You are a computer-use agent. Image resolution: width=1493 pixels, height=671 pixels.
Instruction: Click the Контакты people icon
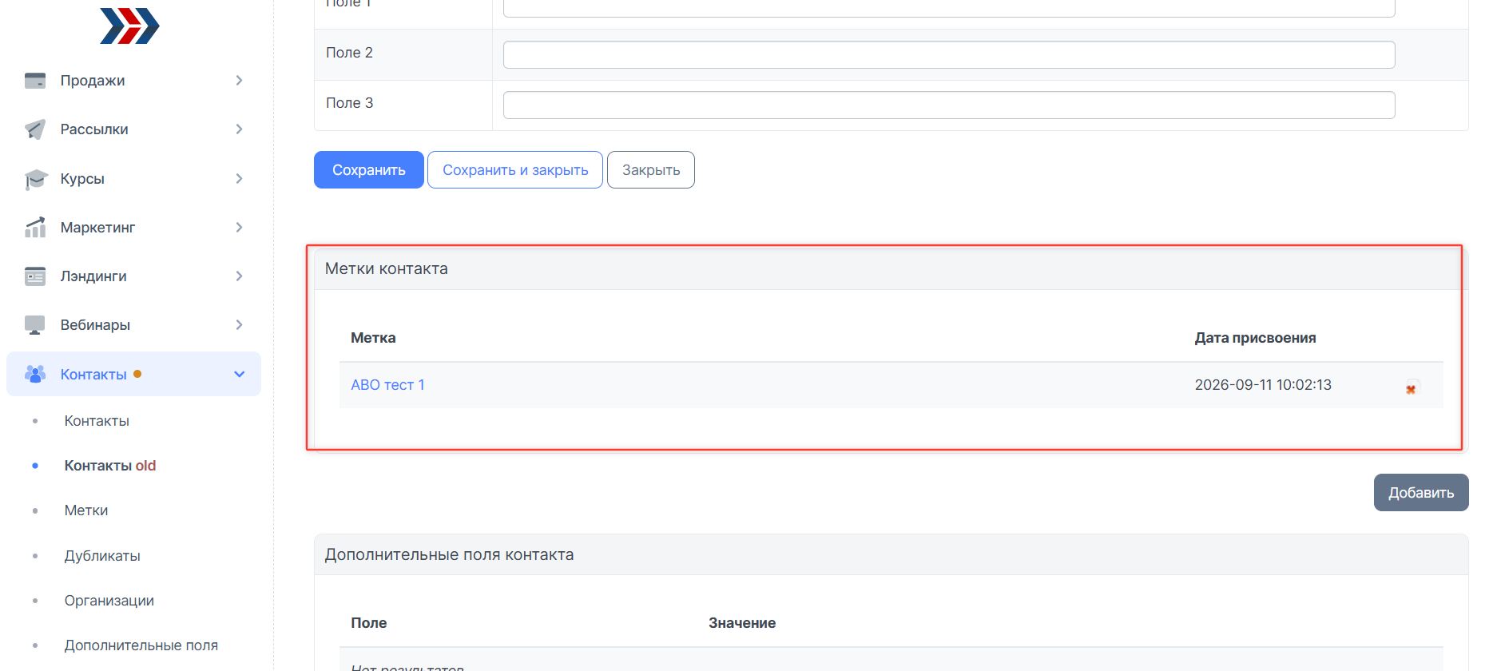35,374
